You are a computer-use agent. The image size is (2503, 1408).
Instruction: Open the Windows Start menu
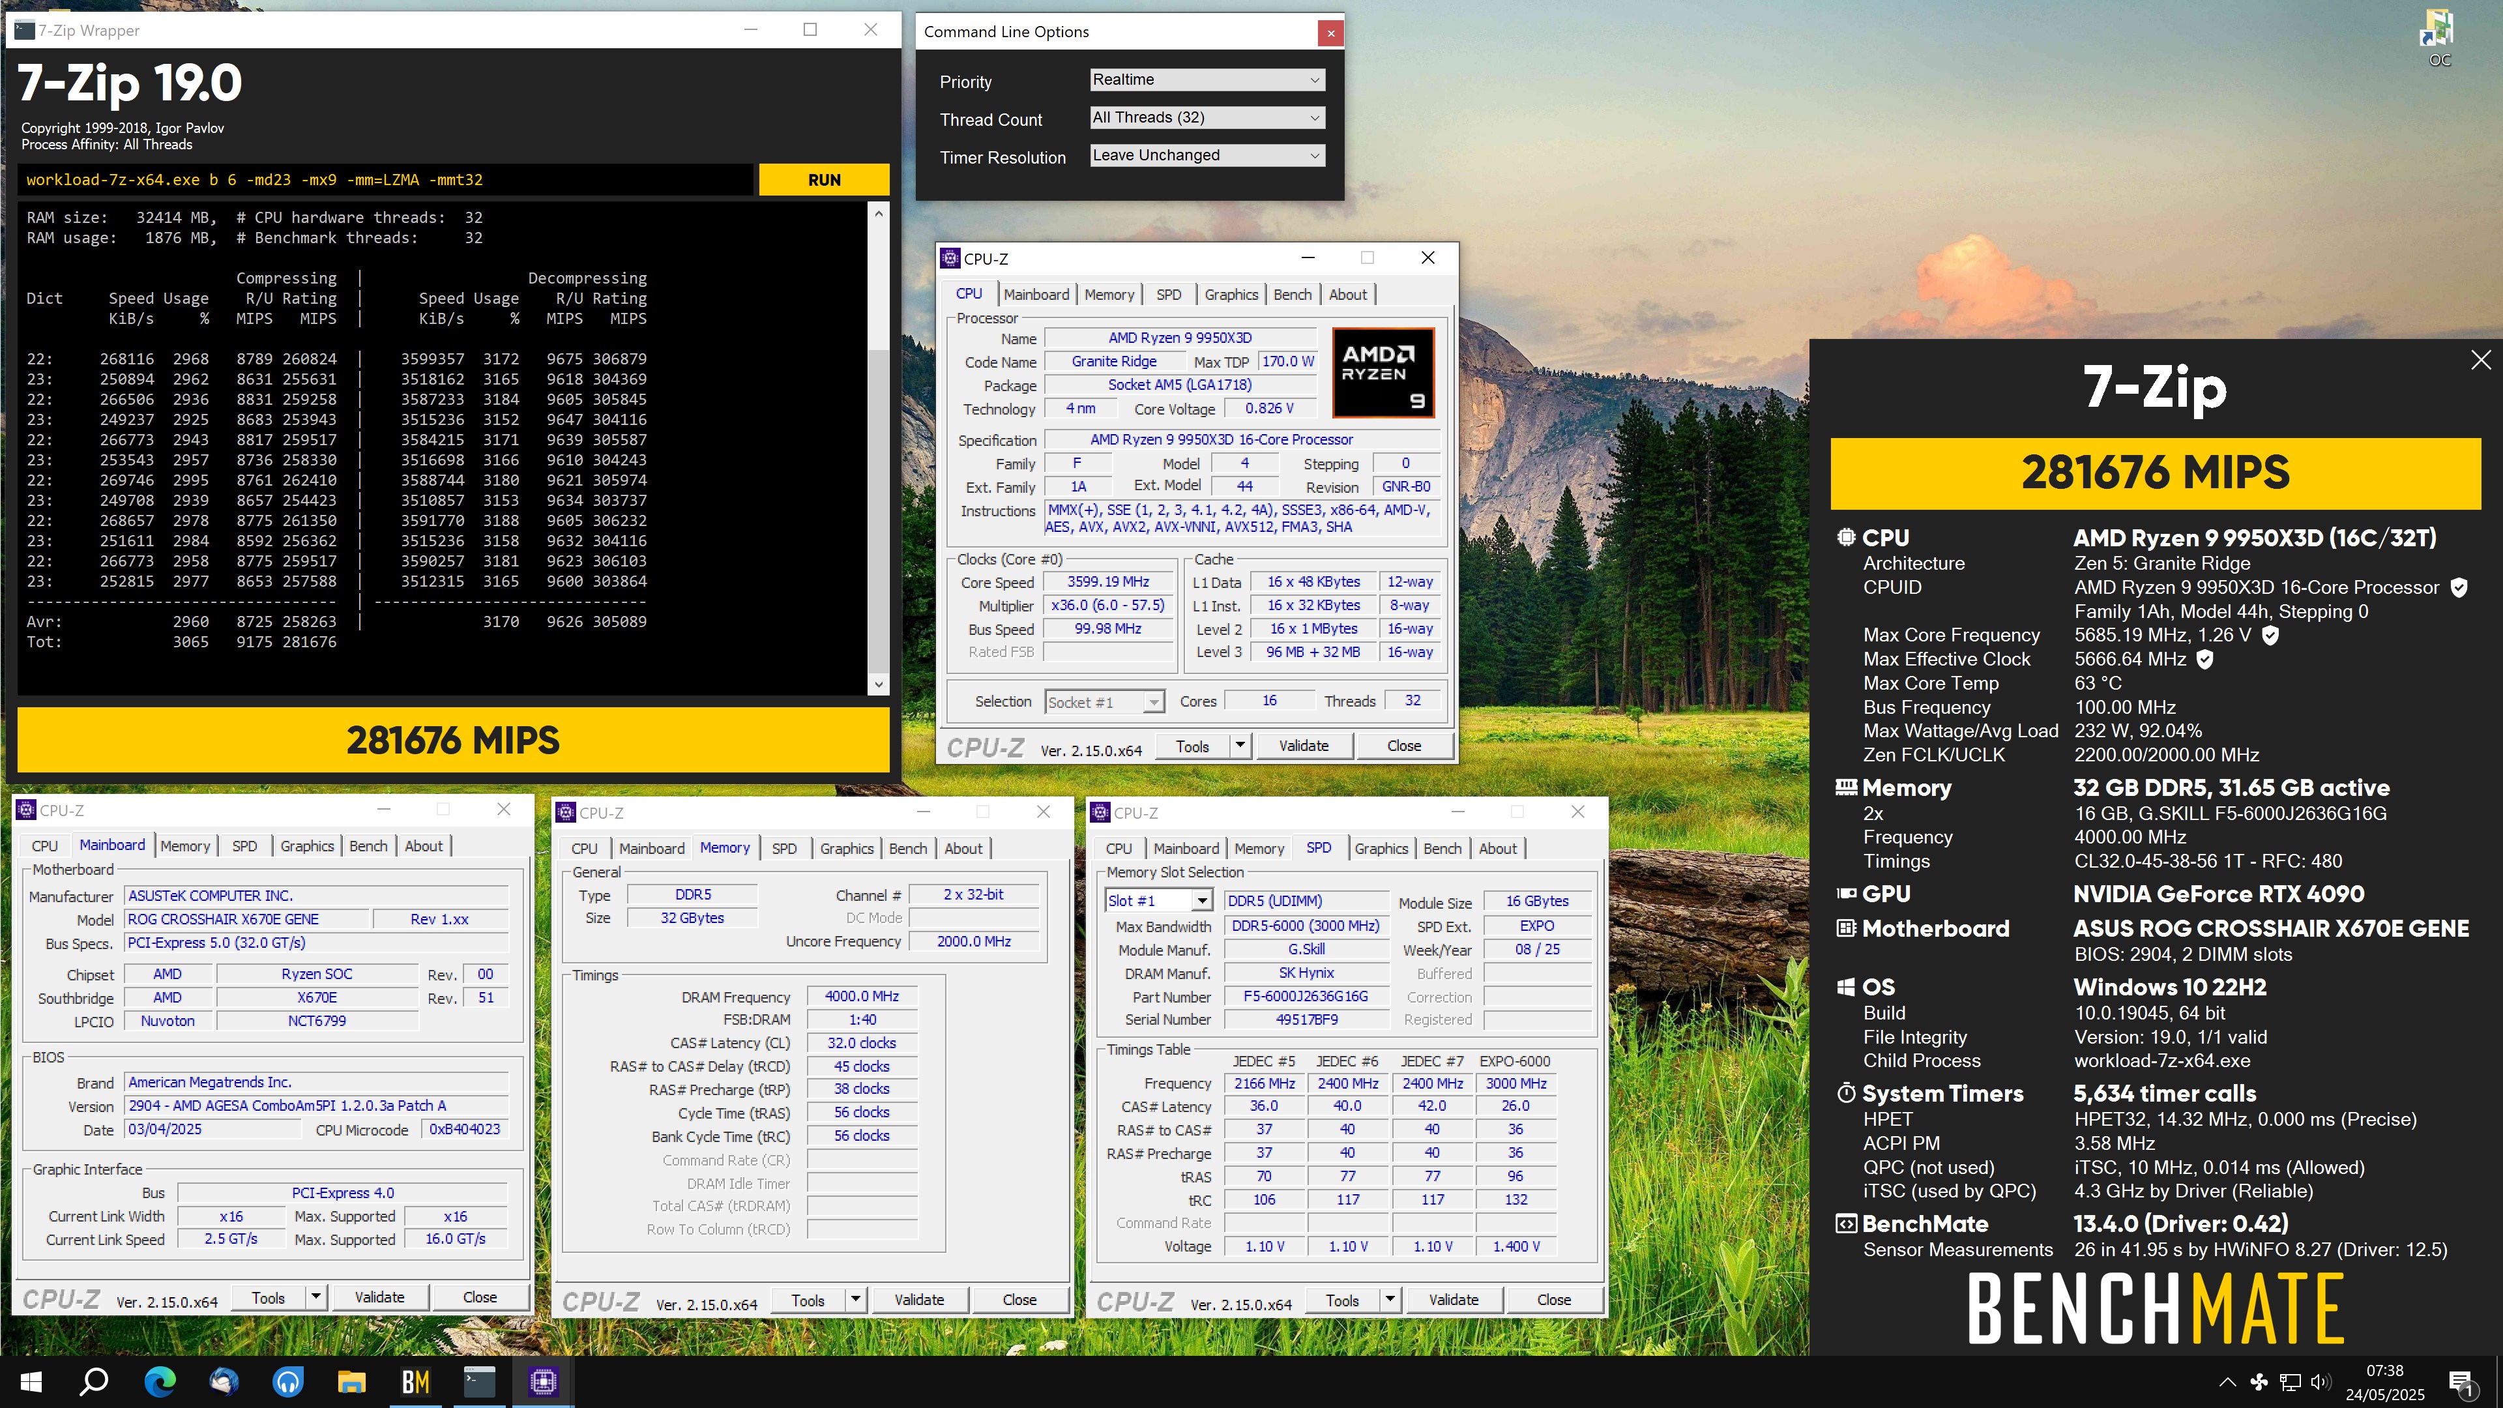coord(30,1381)
